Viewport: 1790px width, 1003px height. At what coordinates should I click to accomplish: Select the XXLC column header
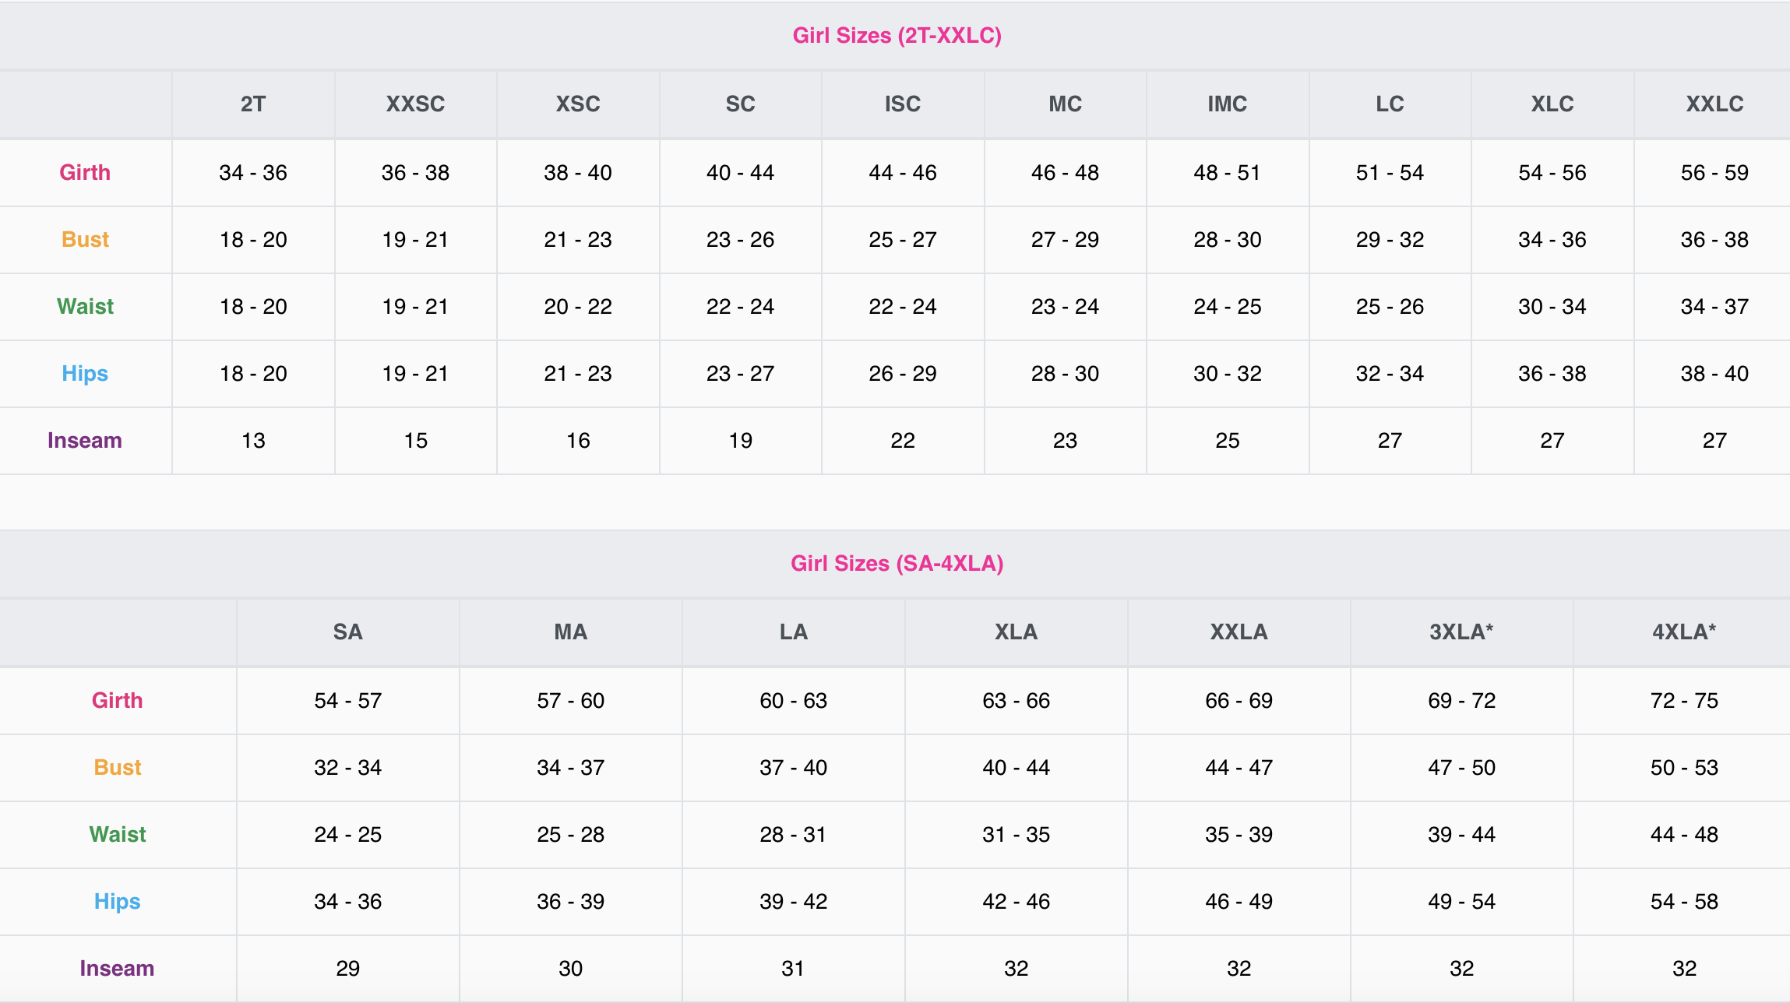pyautogui.click(x=1714, y=104)
